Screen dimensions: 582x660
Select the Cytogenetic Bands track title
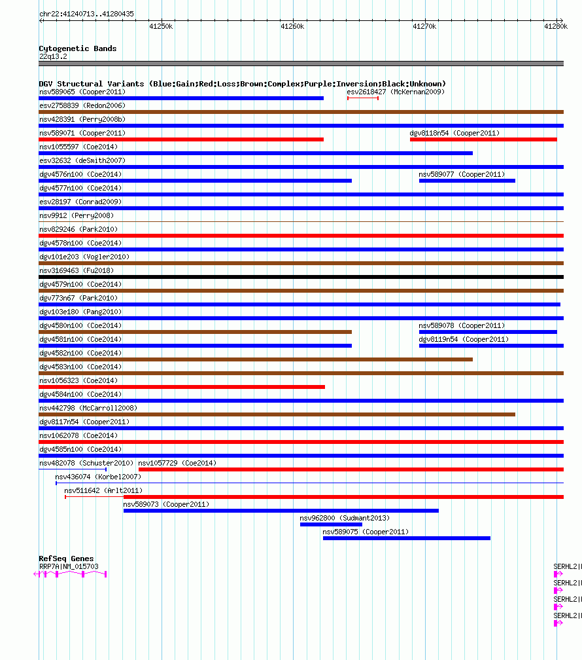pyautogui.click(x=78, y=48)
